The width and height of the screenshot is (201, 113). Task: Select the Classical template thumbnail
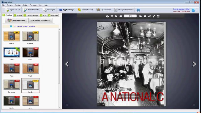[x=30, y=36]
